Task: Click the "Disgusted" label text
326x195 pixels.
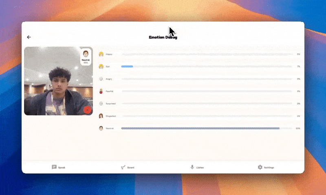Action: (x=111, y=116)
